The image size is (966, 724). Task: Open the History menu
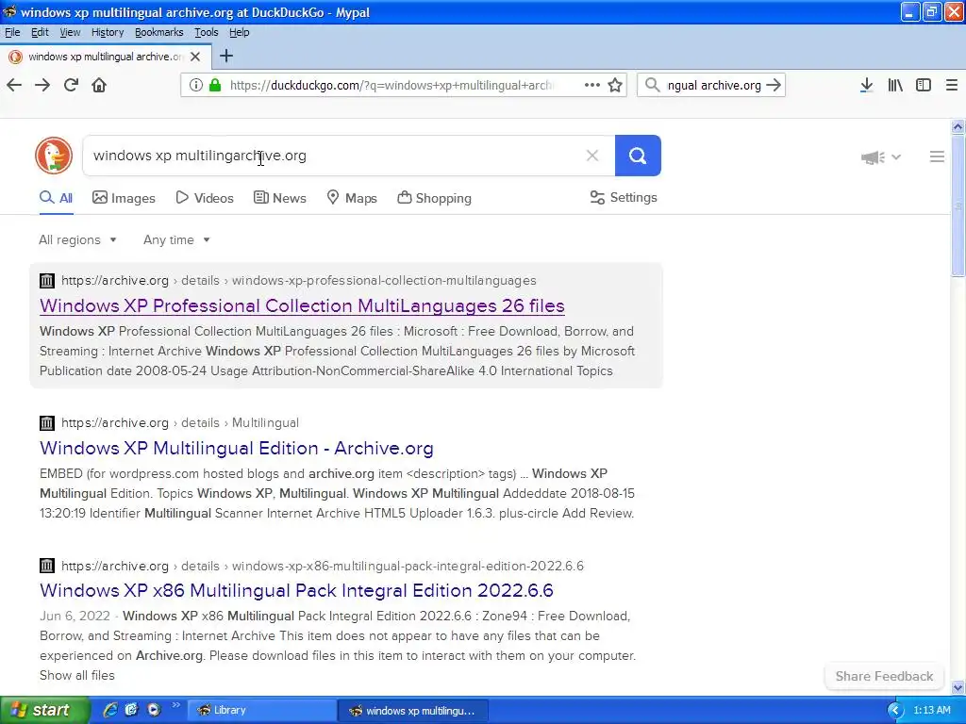108,32
